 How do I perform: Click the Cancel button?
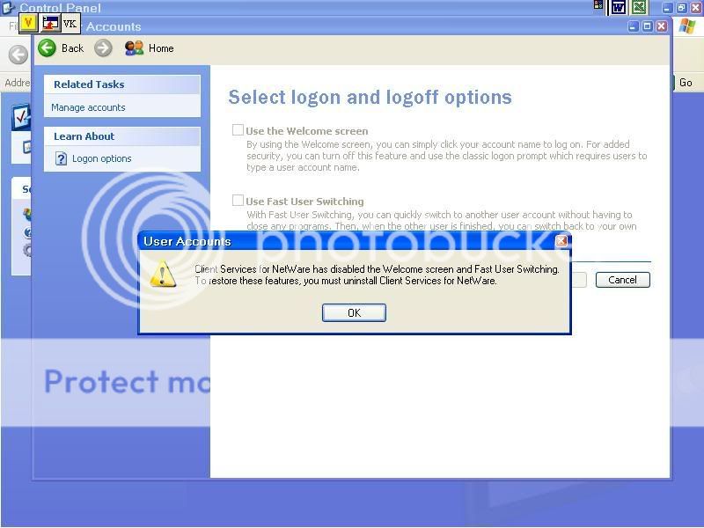click(622, 280)
